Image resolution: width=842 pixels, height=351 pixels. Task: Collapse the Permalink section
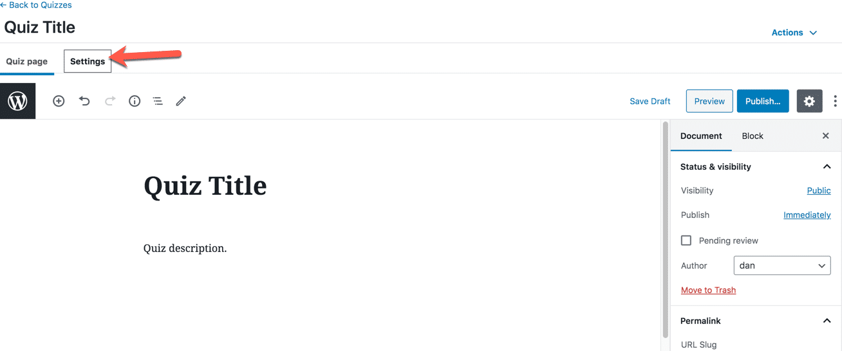[827, 321]
